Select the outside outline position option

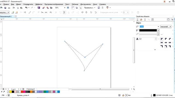pyautogui.click(x=162, y=46)
